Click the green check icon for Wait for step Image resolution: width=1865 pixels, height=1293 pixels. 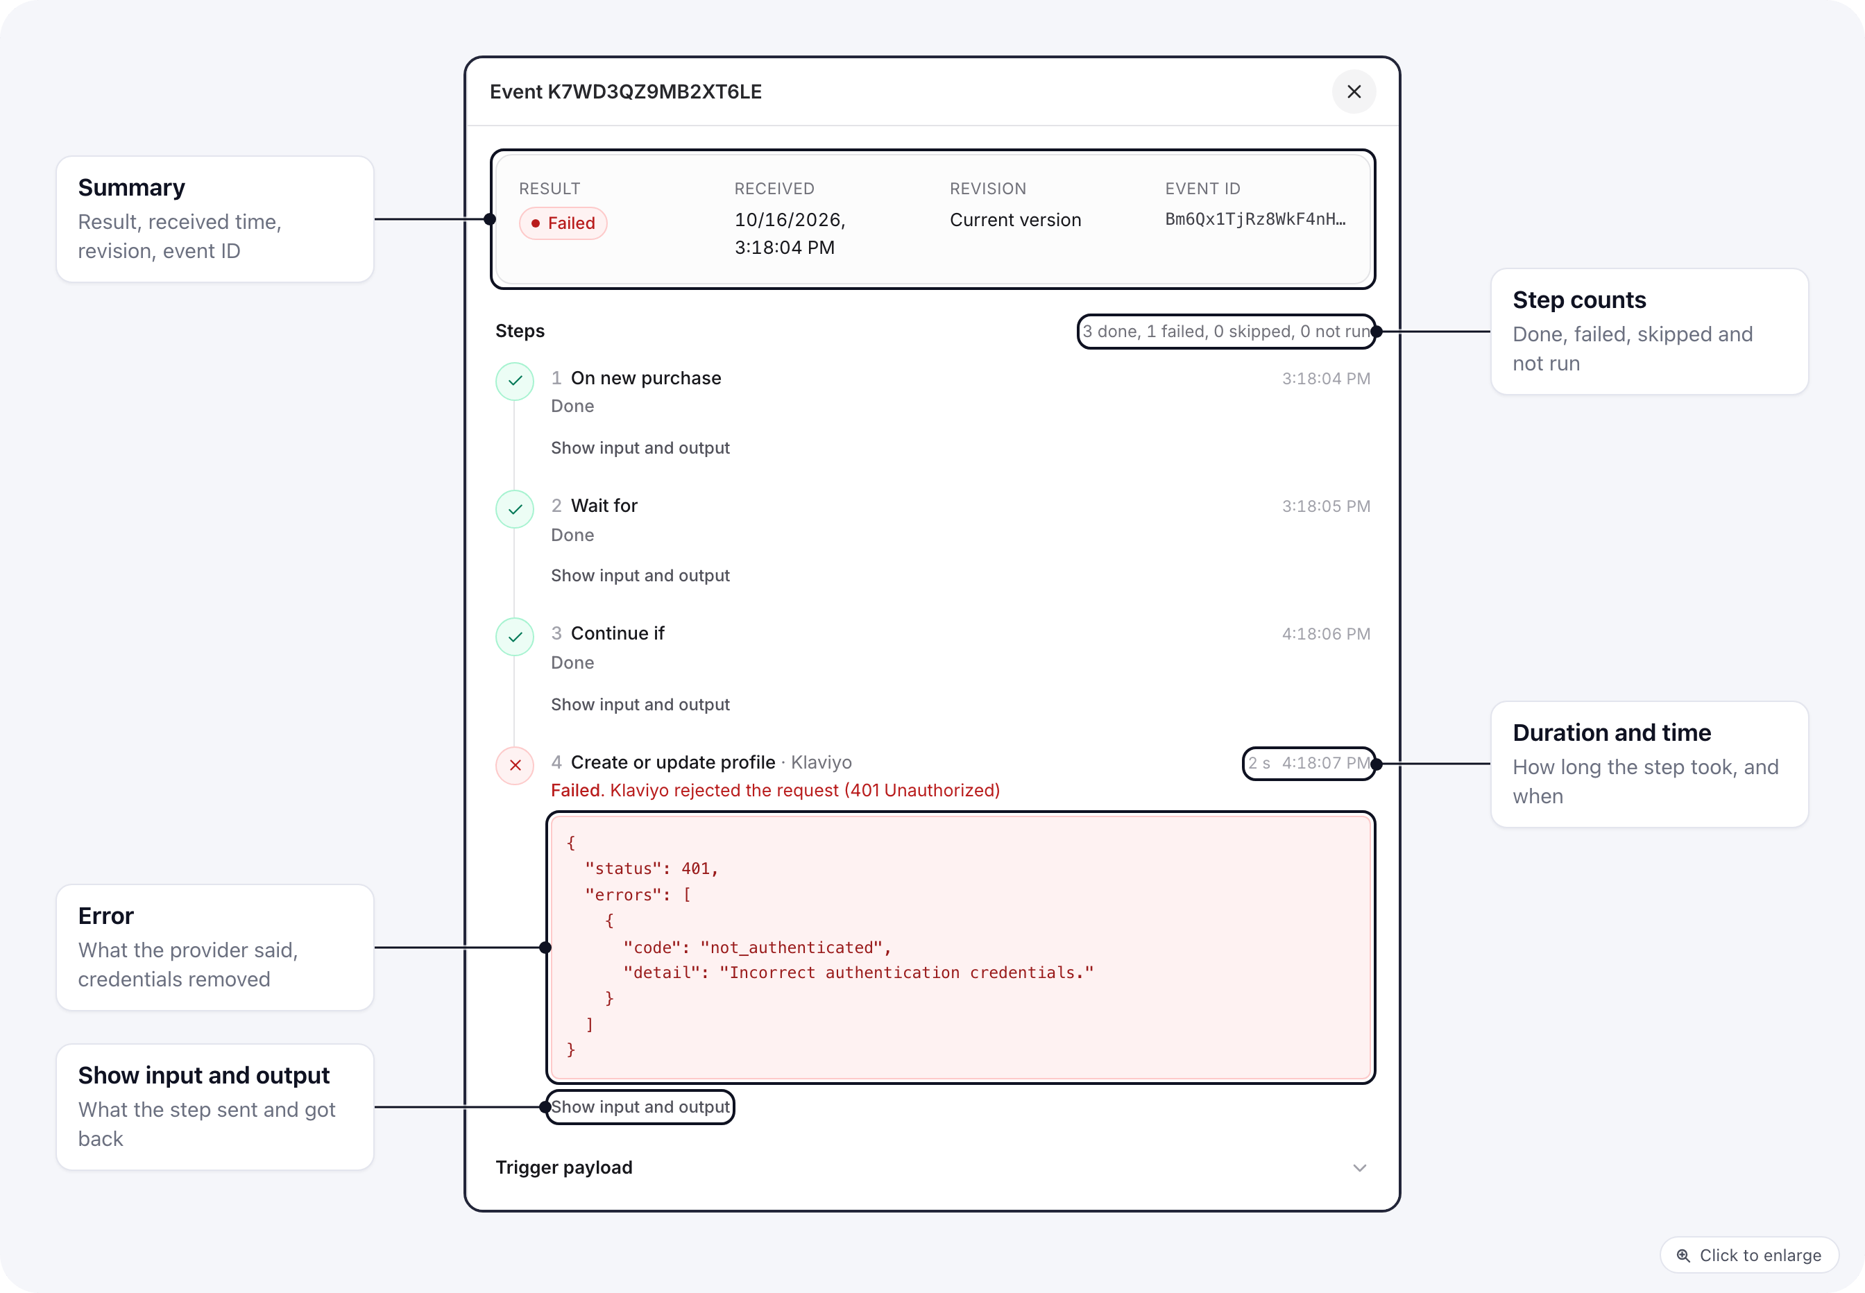(x=514, y=508)
